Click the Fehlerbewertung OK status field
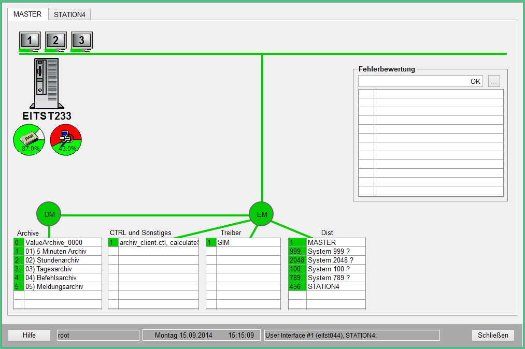The image size is (525, 349). pyautogui.click(x=420, y=81)
